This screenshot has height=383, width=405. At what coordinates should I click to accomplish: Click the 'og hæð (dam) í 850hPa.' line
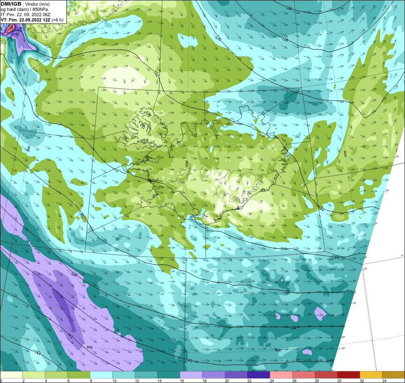point(25,9)
